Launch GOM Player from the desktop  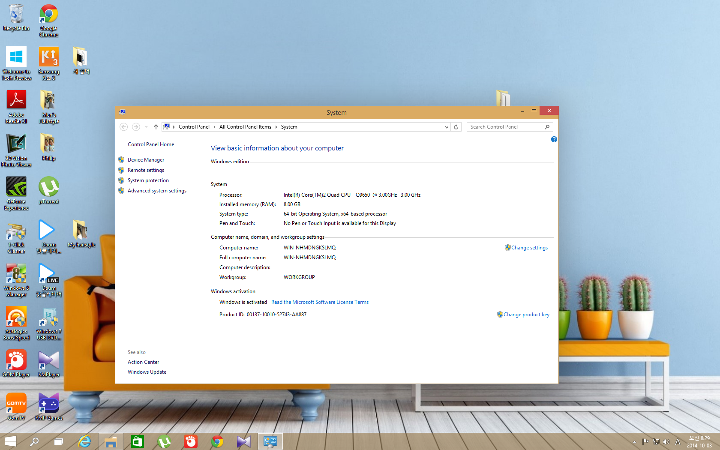click(x=16, y=363)
